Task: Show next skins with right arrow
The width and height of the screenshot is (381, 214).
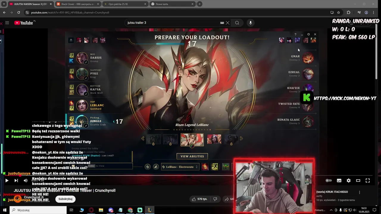Action: click(241, 139)
